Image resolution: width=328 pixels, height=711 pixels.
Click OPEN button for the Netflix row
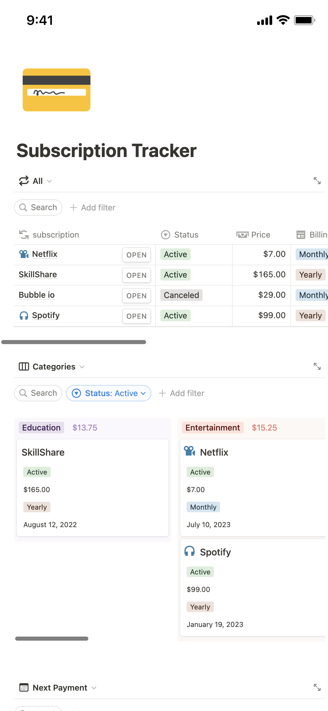136,255
